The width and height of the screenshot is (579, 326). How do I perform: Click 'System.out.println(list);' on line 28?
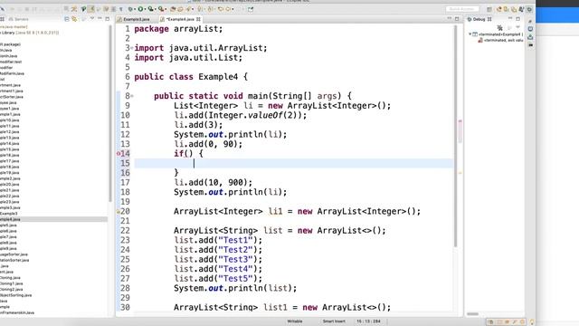tap(235, 288)
